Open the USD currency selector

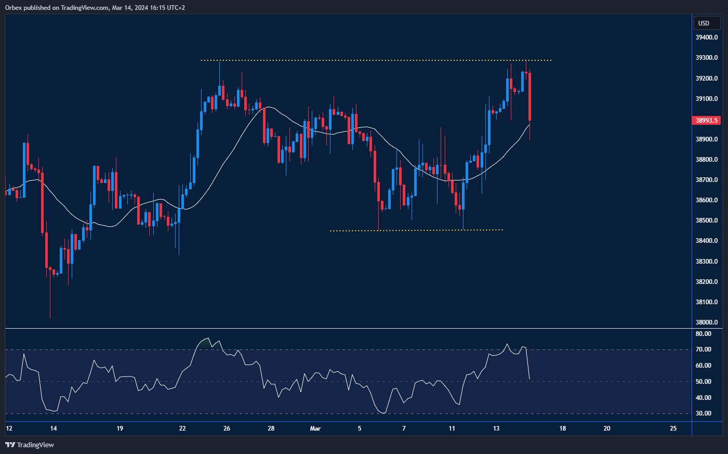point(707,23)
